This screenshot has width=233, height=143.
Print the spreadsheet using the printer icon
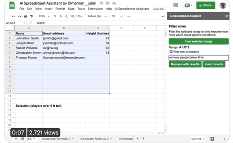click(x=26, y=16)
